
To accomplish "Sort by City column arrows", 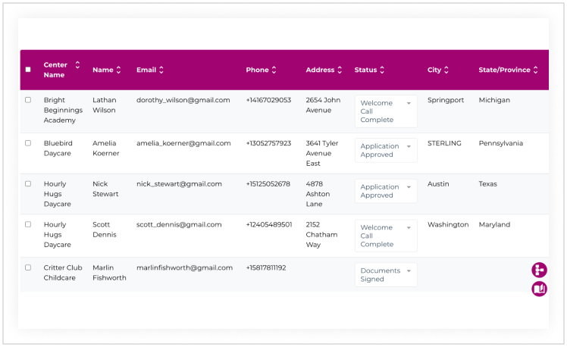I will click(x=446, y=70).
